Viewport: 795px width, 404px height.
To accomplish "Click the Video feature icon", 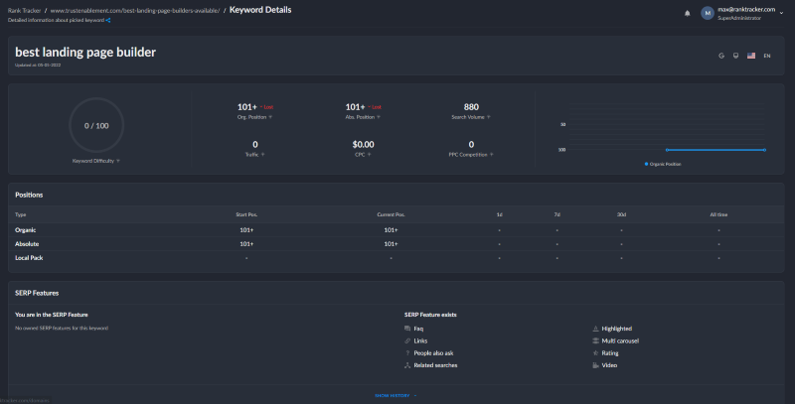I will click(x=595, y=365).
